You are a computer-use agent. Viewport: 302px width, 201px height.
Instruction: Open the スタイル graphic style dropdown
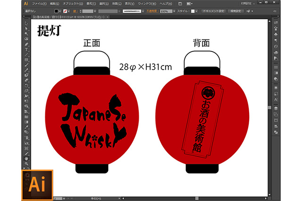click(x=196, y=11)
